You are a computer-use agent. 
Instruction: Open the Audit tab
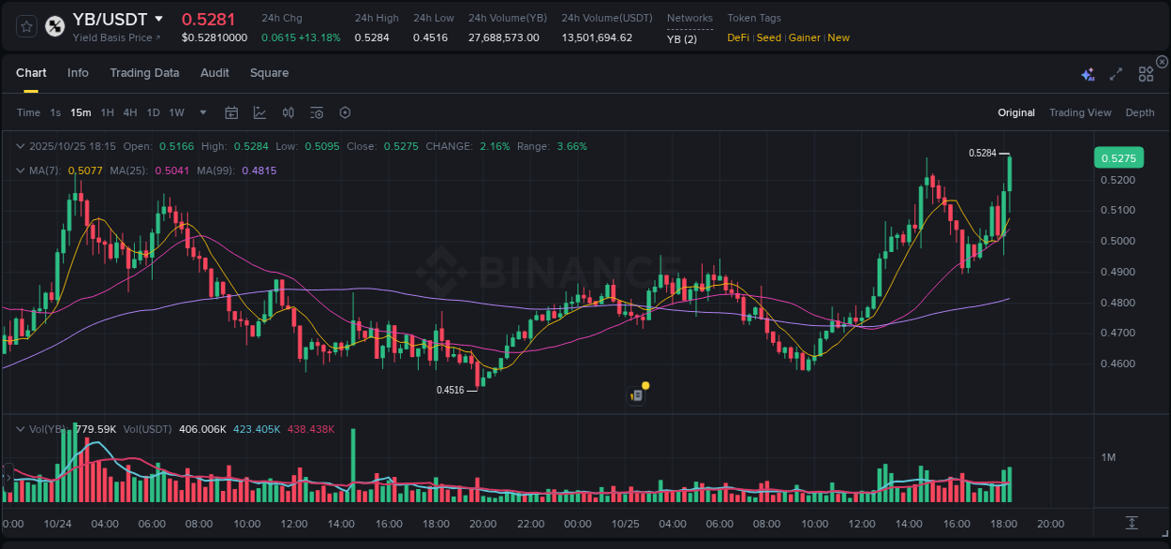(215, 73)
